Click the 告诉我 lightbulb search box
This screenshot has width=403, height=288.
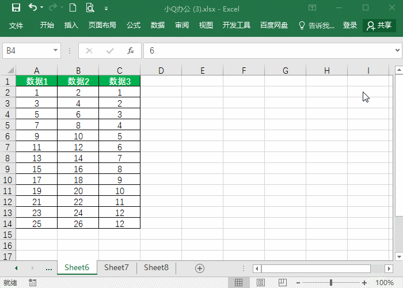pos(317,25)
